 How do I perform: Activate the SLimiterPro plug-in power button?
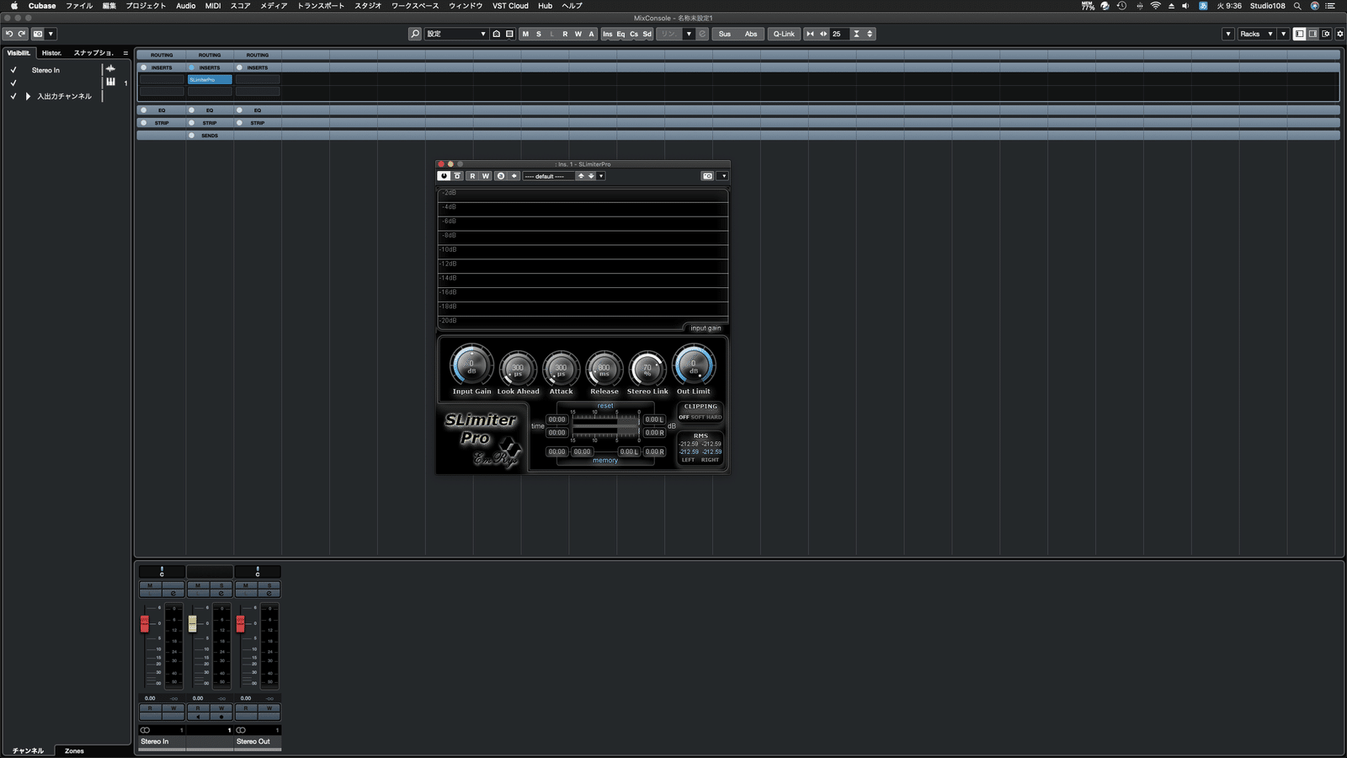(x=444, y=176)
